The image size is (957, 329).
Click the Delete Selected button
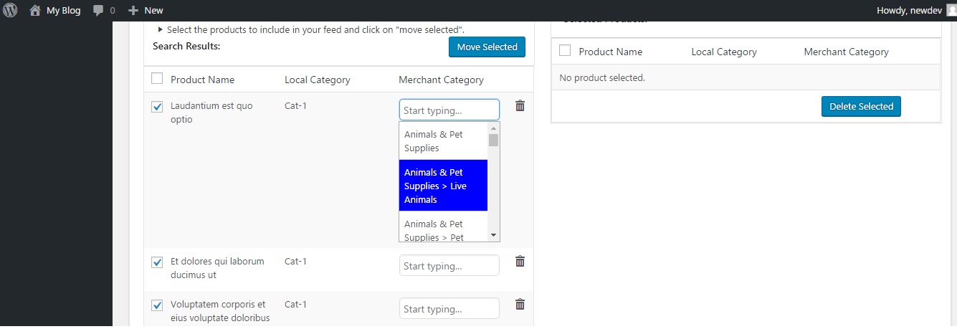(861, 106)
